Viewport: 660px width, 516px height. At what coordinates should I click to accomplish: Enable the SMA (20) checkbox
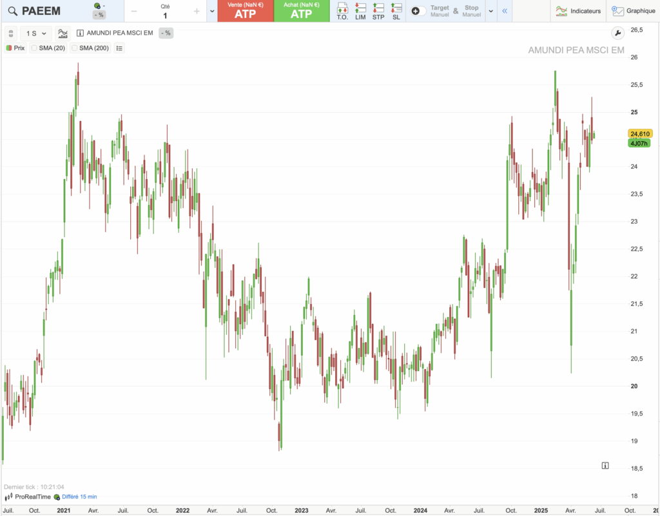(34, 48)
